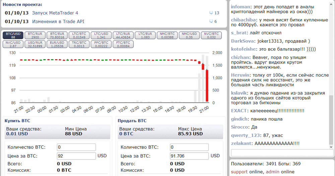Click buy form price field showing 92

[x=76, y=156]
